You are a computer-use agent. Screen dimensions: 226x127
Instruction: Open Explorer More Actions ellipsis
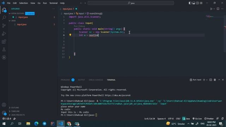click(54, 9)
